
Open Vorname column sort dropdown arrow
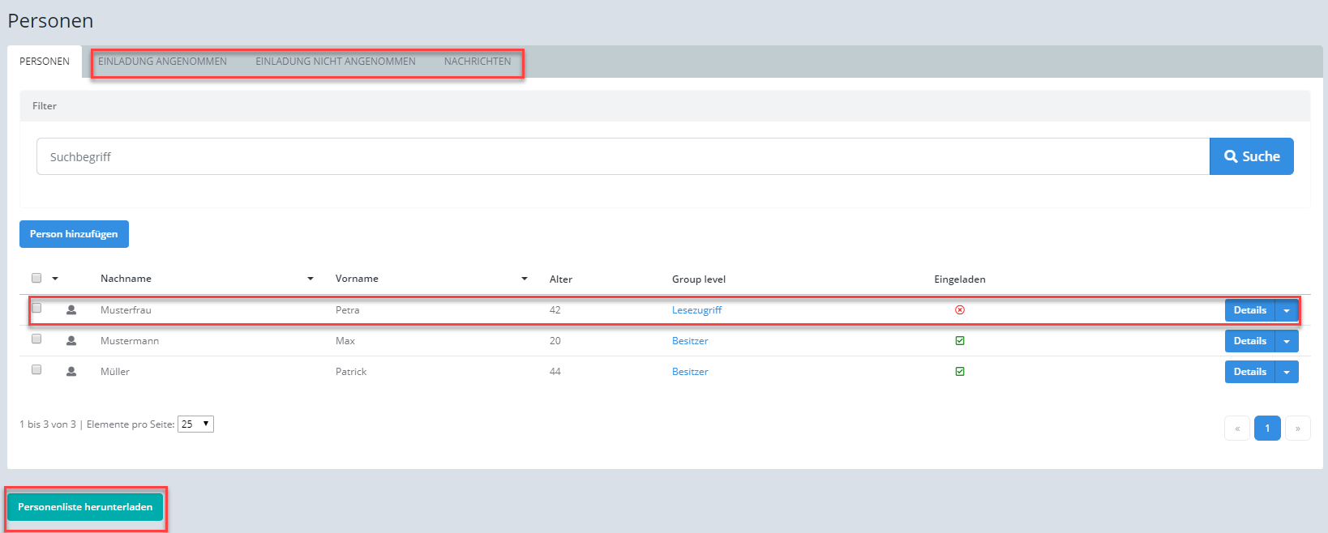[525, 279]
